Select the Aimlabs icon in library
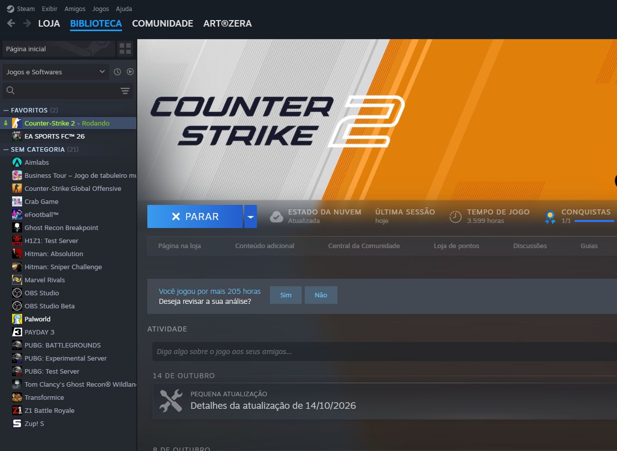 point(17,162)
